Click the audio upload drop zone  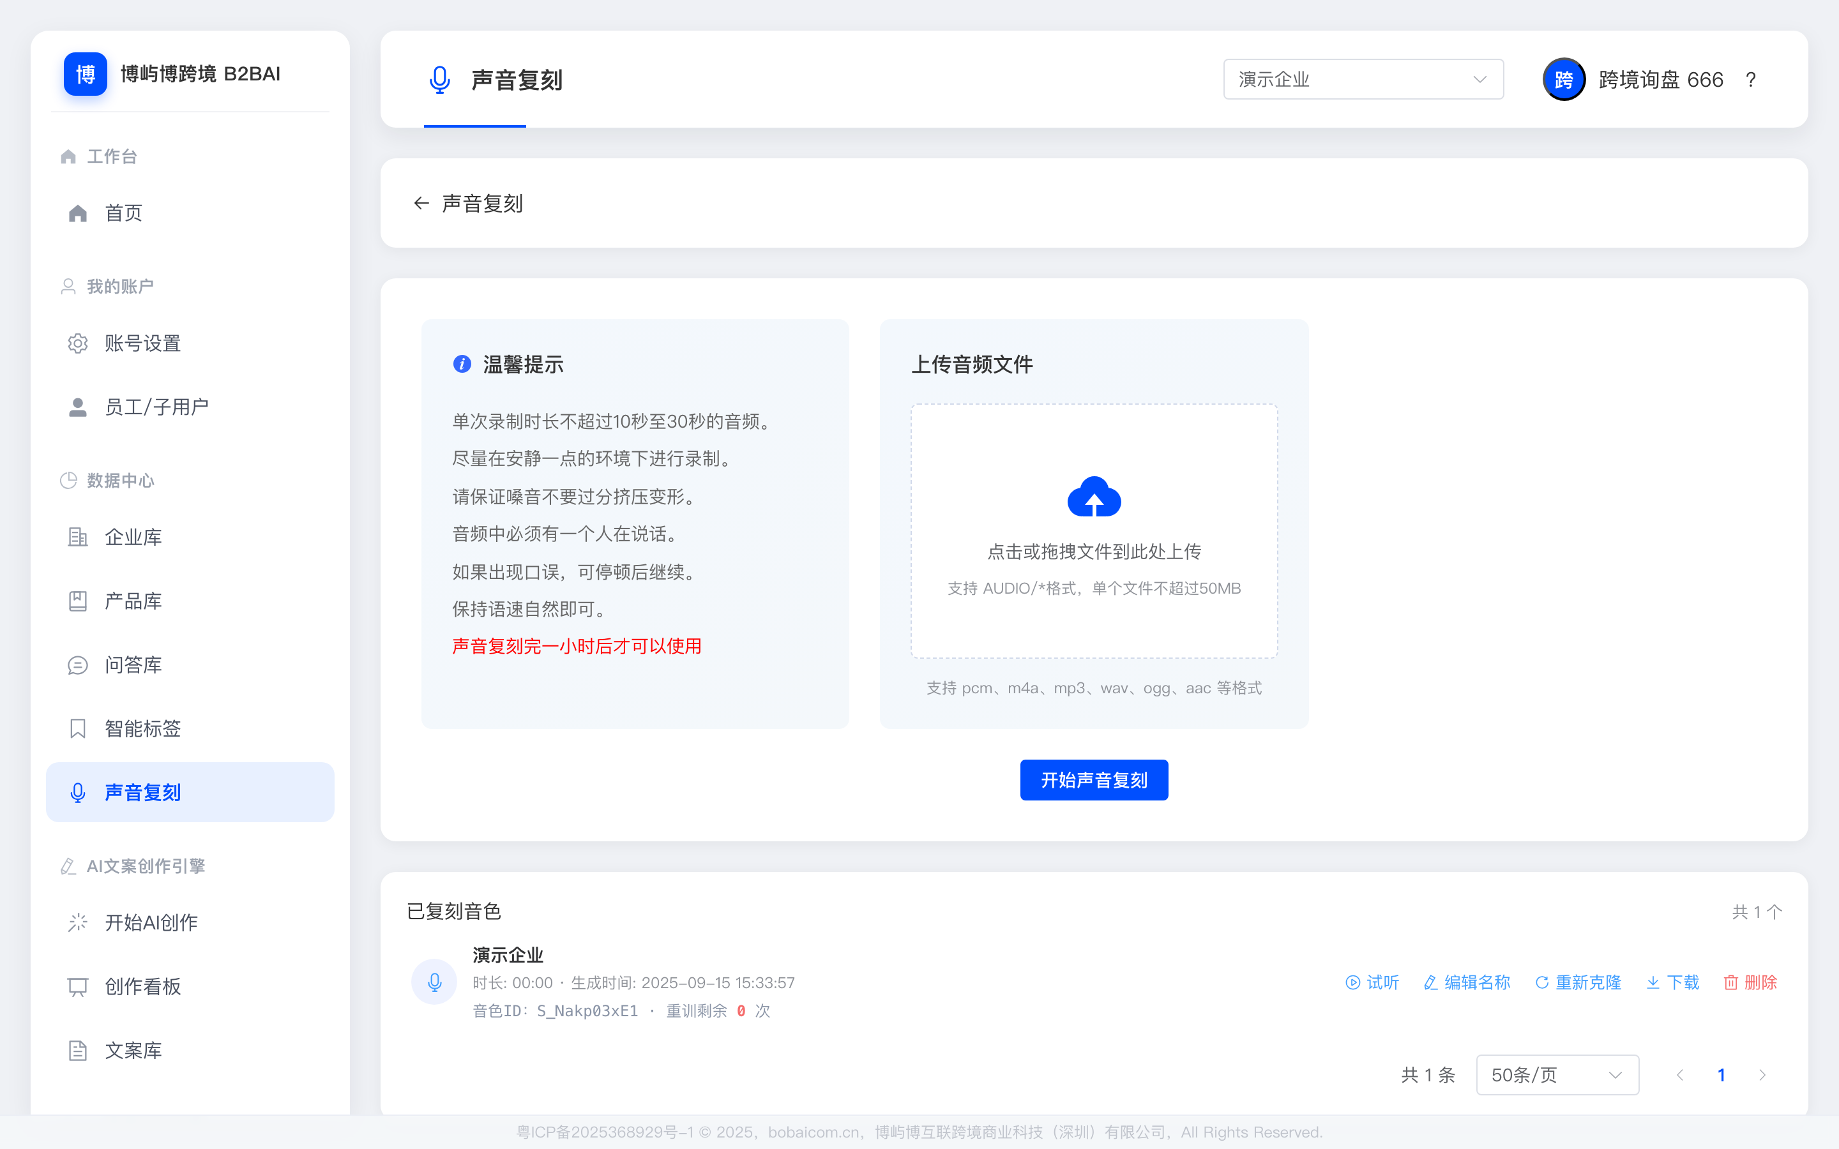coord(1094,531)
